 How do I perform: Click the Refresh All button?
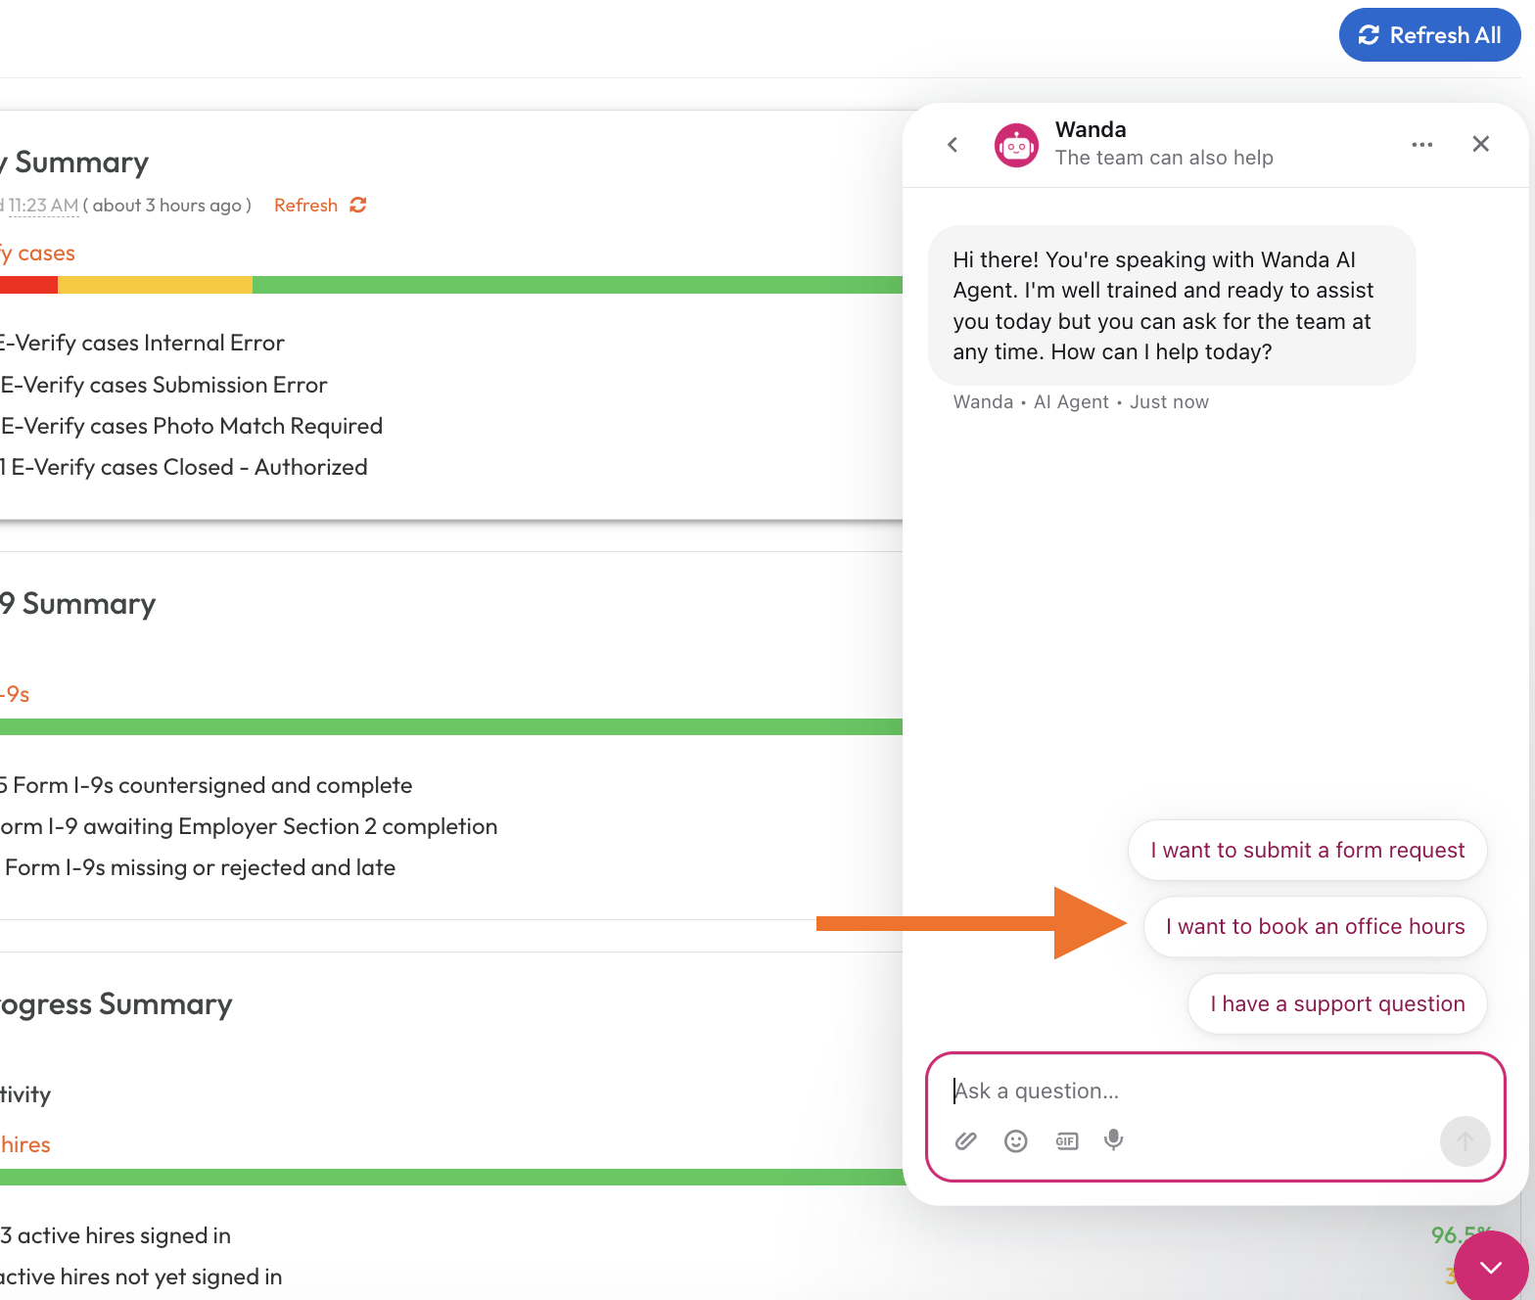tap(1428, 35)
